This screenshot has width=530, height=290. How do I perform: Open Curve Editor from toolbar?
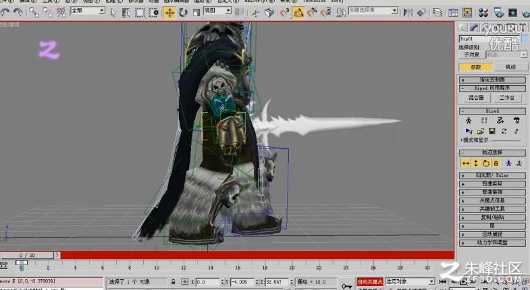coord(453,13)
